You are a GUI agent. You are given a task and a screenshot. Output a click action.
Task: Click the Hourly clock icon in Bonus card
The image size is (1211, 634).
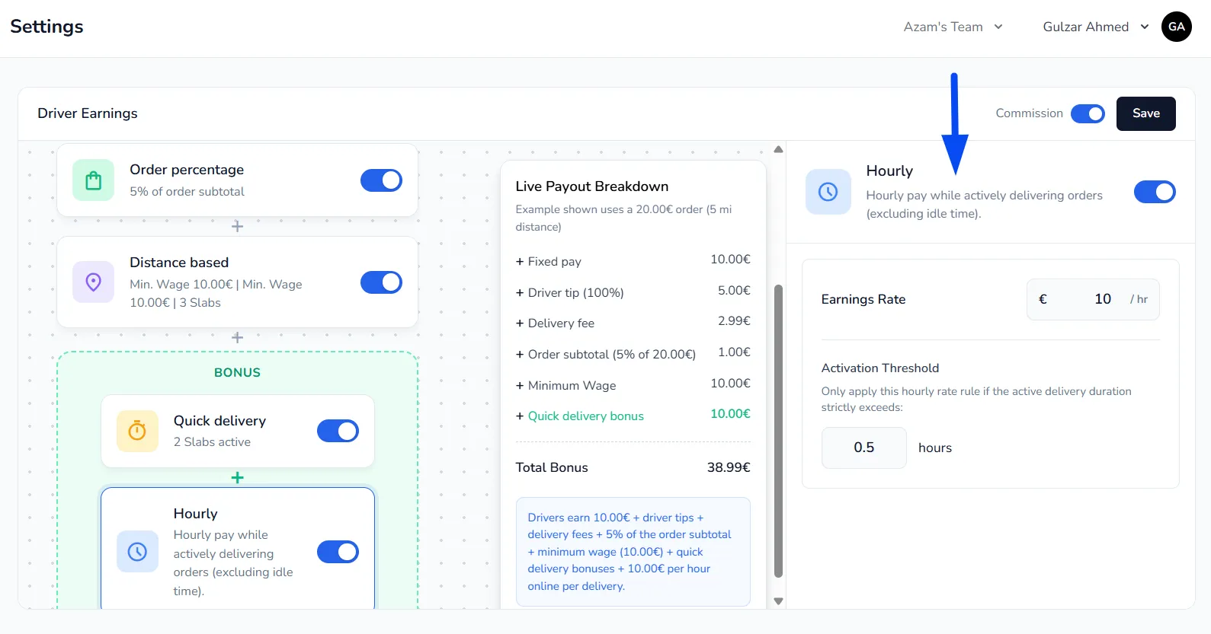137,552
